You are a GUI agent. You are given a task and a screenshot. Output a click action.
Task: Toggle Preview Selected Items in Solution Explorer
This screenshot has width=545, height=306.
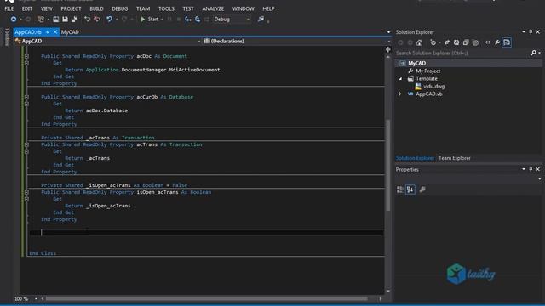point(507,42)
